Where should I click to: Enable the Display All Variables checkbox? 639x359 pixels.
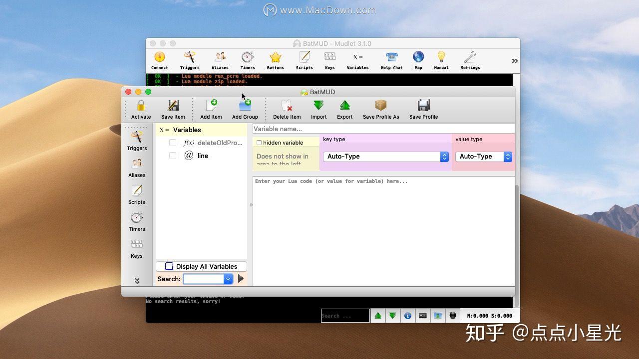[169, 266]
